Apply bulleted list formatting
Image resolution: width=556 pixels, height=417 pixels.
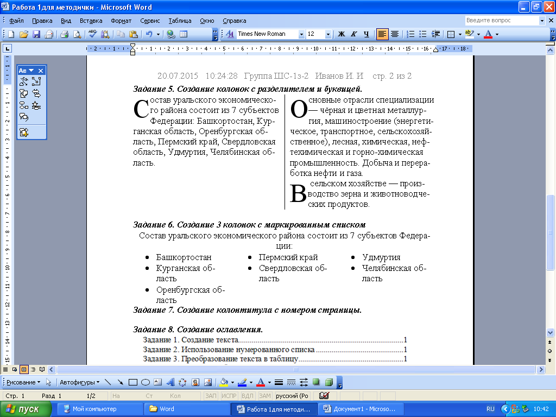coord(422,34)
